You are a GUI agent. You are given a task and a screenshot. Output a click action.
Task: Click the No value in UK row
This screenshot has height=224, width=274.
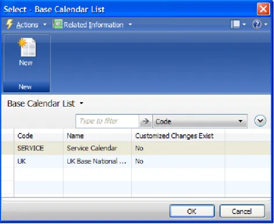[178, 161]
